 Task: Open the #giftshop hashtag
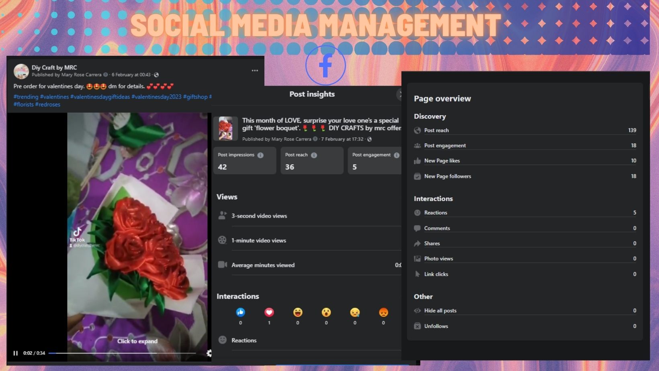pos(195,97)
